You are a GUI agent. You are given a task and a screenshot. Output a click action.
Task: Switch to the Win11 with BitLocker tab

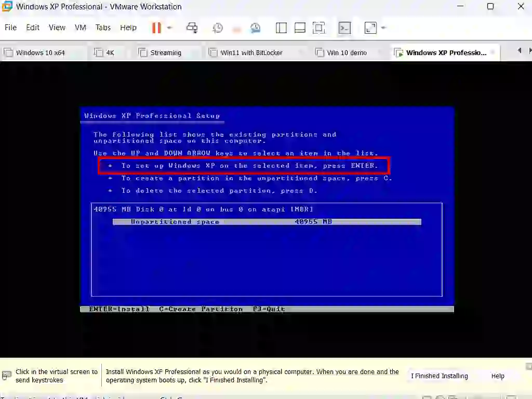point(251,52)
